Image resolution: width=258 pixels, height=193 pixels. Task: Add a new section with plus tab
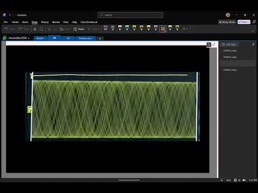pyautogui.click(x=100, y=38)
